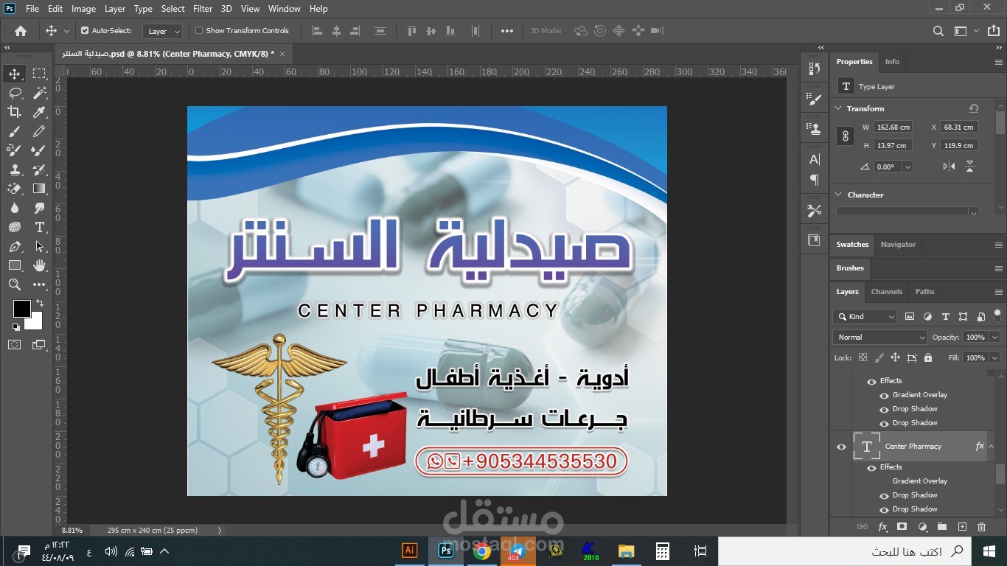Screen dimensions: 1007x566
Task: Toggle last Drop Shadow effect visibility
Action: pos(884,509)
